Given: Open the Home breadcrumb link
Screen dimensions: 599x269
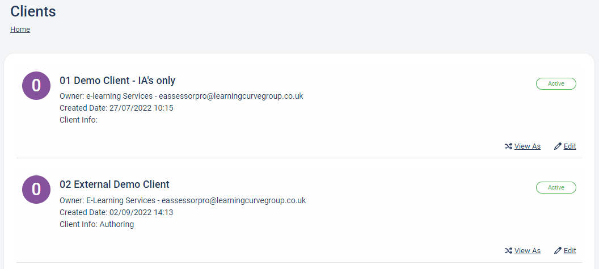Looking at the screenshot, I should pos(20,30).
